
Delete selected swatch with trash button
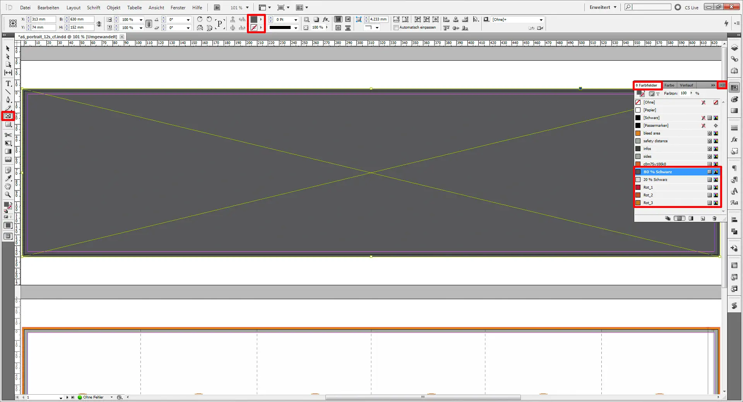coord(715,218)
